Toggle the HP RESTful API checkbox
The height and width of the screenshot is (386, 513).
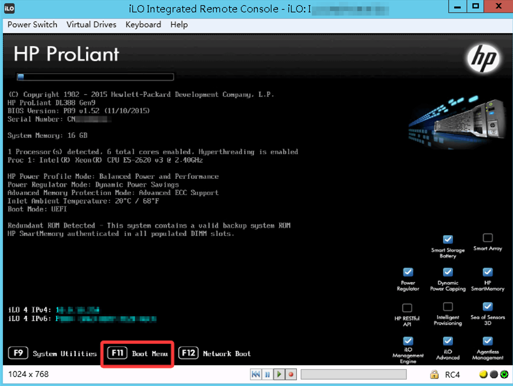tap(407, 308)
